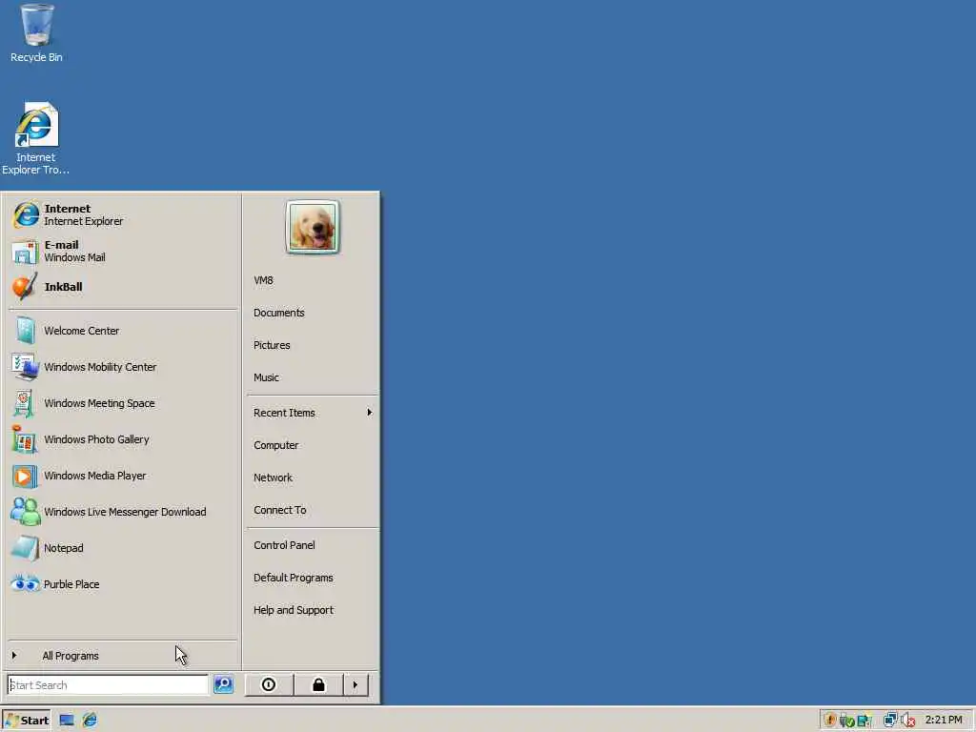The image size is (976, 732).
Task: Click Connect To
Action: click(313, 510)
